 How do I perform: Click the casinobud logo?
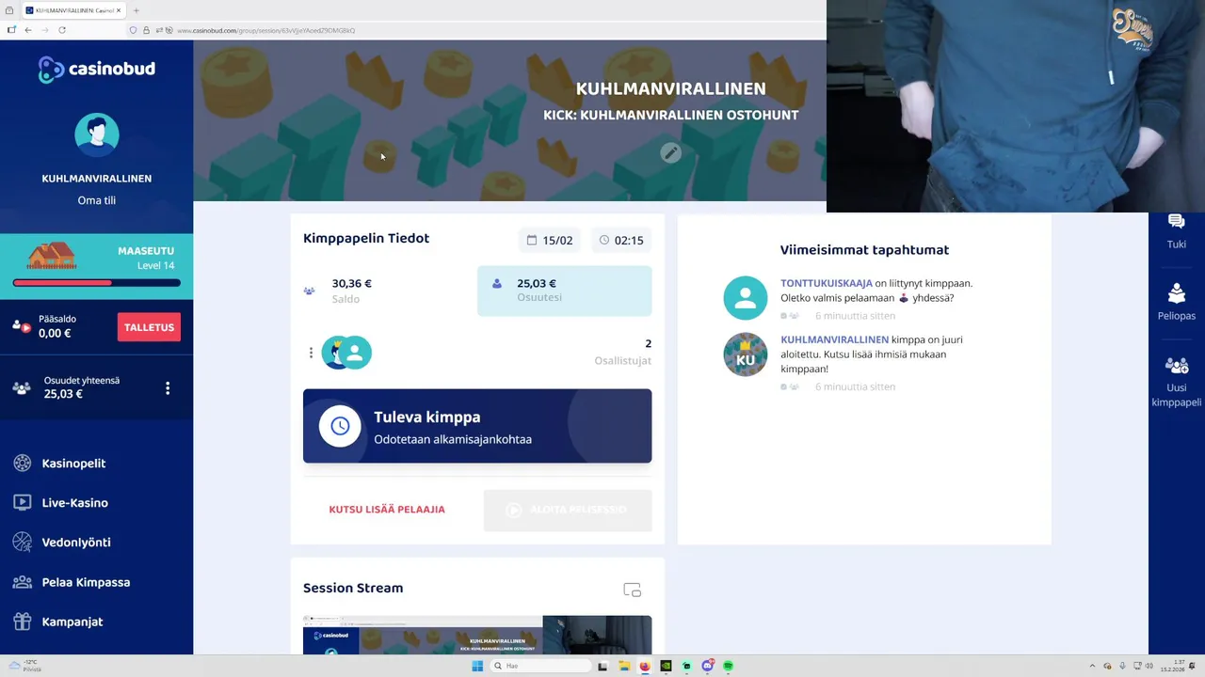coord(96,69)
